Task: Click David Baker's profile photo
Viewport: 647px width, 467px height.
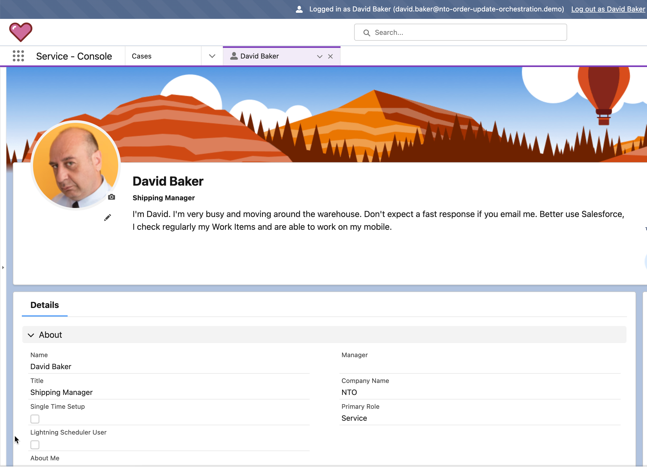Action: pyautogui.click(x=75, y=165)
